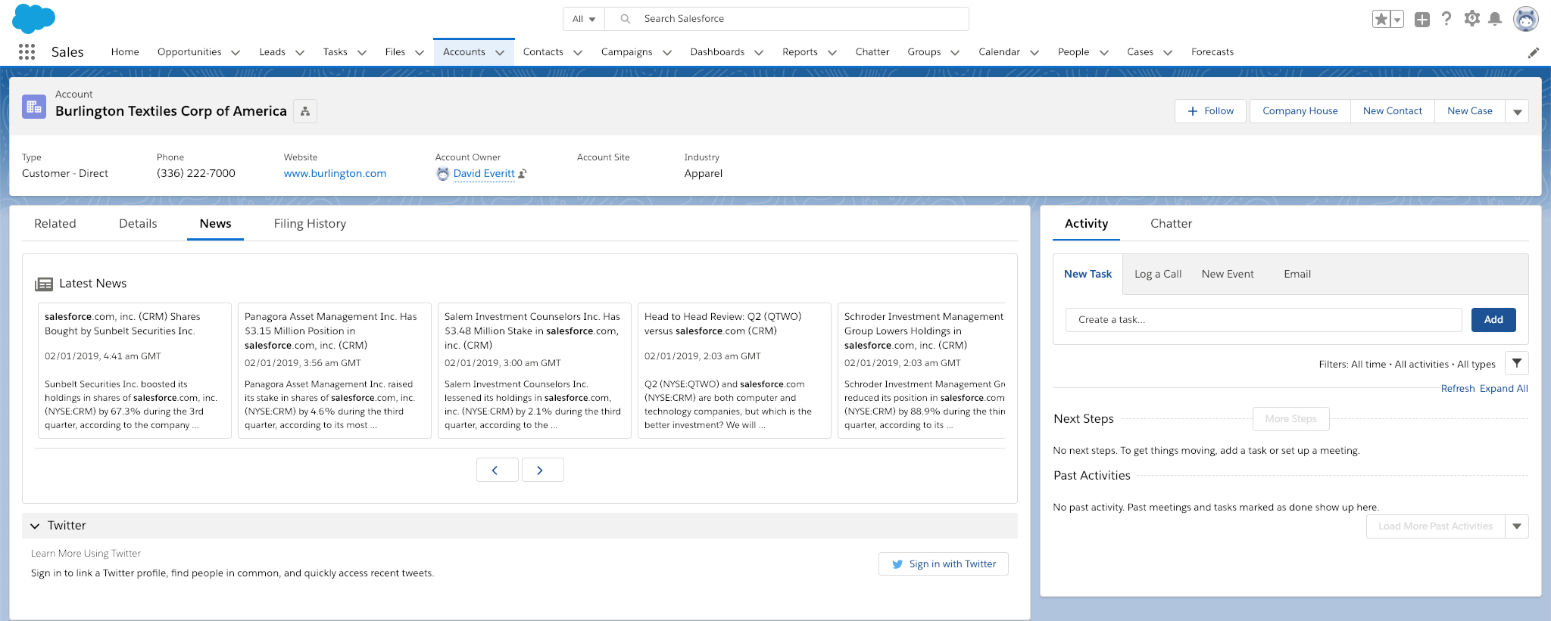Image resolution: width=1551 pixels, height=621 pixels.
Task: Open the App Launcher grid icon
Action: click(x=27, y=51)
